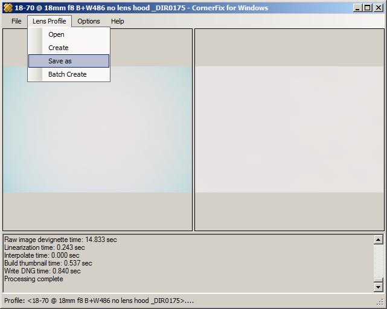Image resolution: width=387 pixels, height=309 pixels.
Task: Click 'Processing complete' log line
Action: pos(34,279)
